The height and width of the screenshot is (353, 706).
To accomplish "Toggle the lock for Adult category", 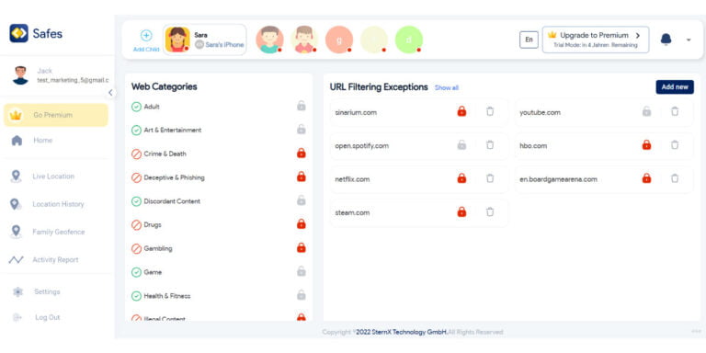I will (x=302, y=107).
